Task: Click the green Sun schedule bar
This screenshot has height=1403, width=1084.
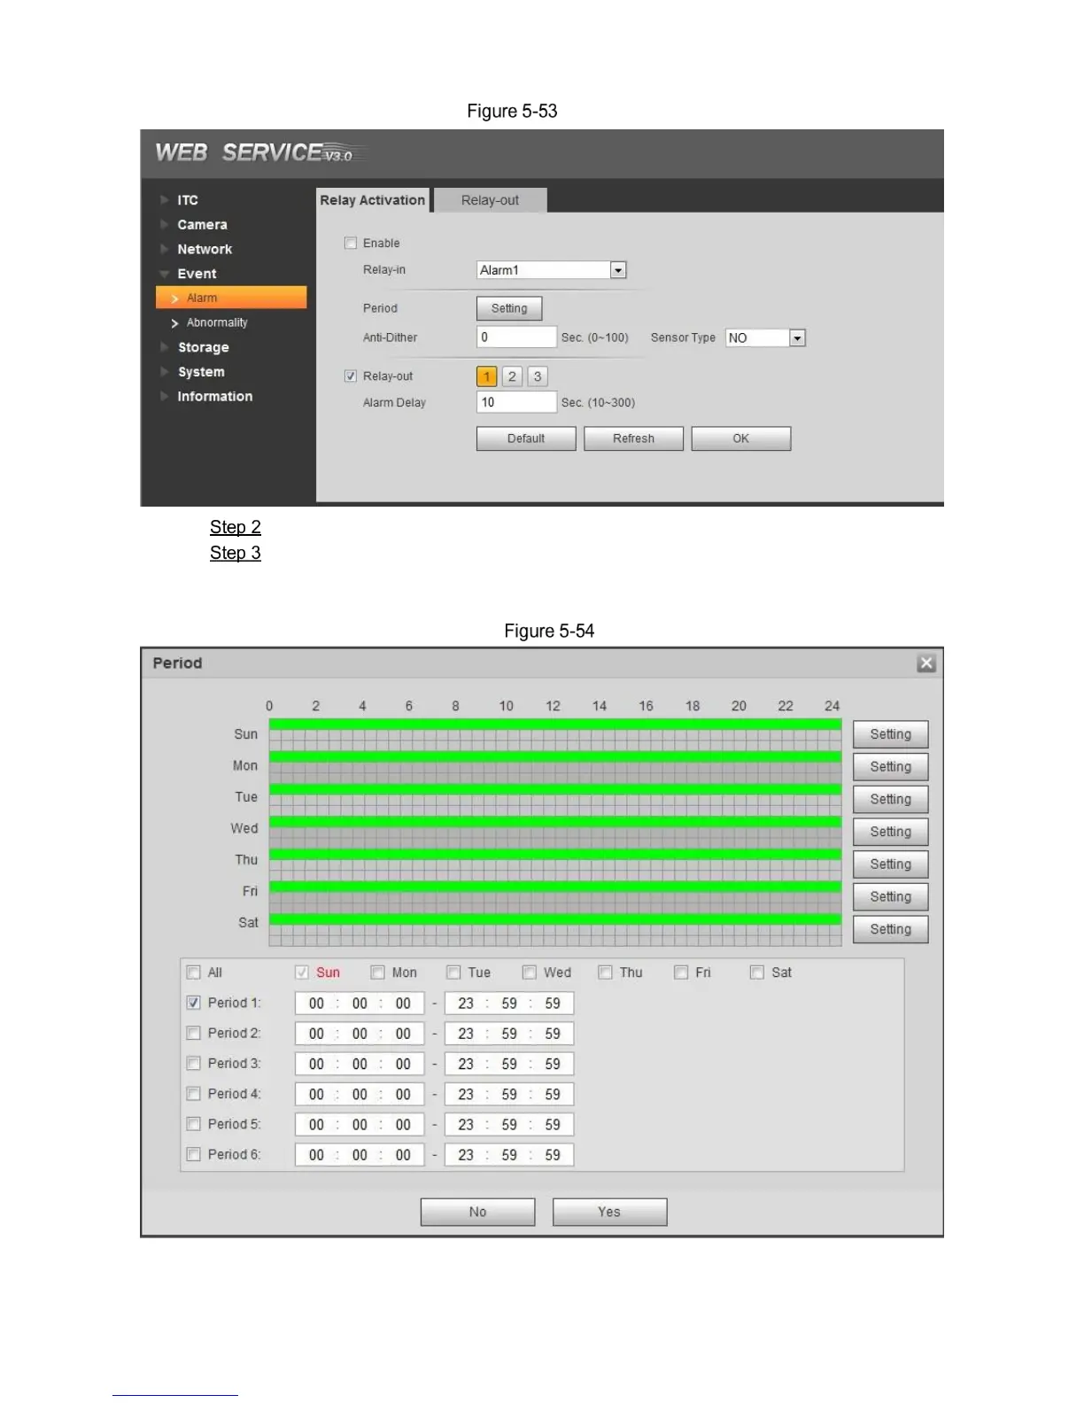Action: click(555, 725)
